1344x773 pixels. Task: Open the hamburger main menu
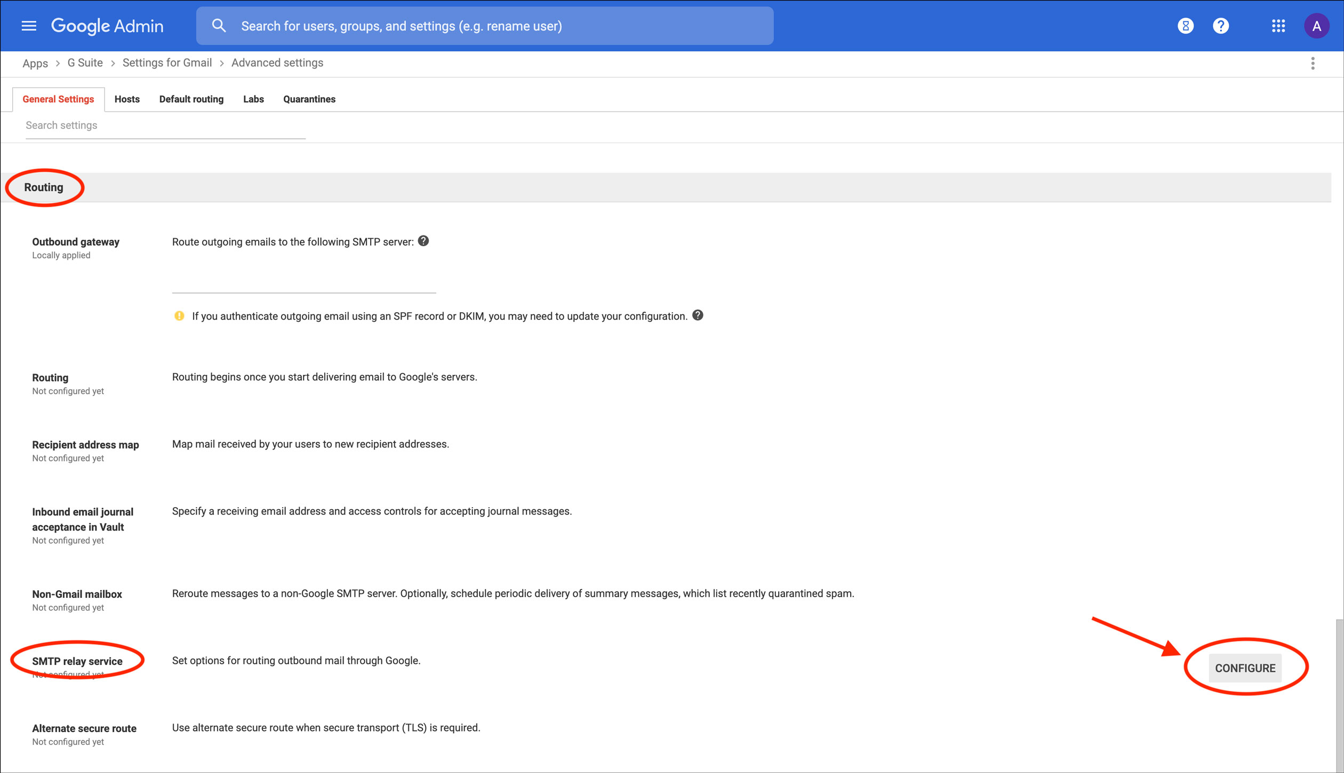tap(29, 26)
